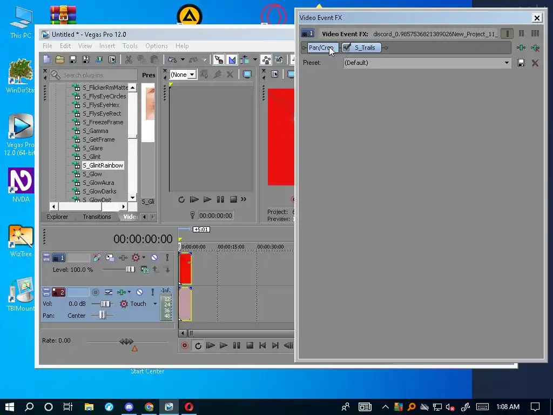Image resolution: width=553 pixels, height=415 pixels.
Task: Open track 1 automation settings dropdown arrow
Action: [x=144, y=257]
